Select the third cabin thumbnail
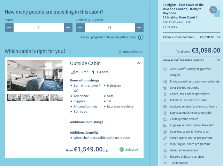223x166 pixels. (x=42, y=97)
